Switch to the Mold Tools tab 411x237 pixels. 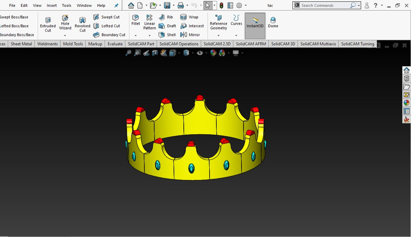(x=73, y=44)
